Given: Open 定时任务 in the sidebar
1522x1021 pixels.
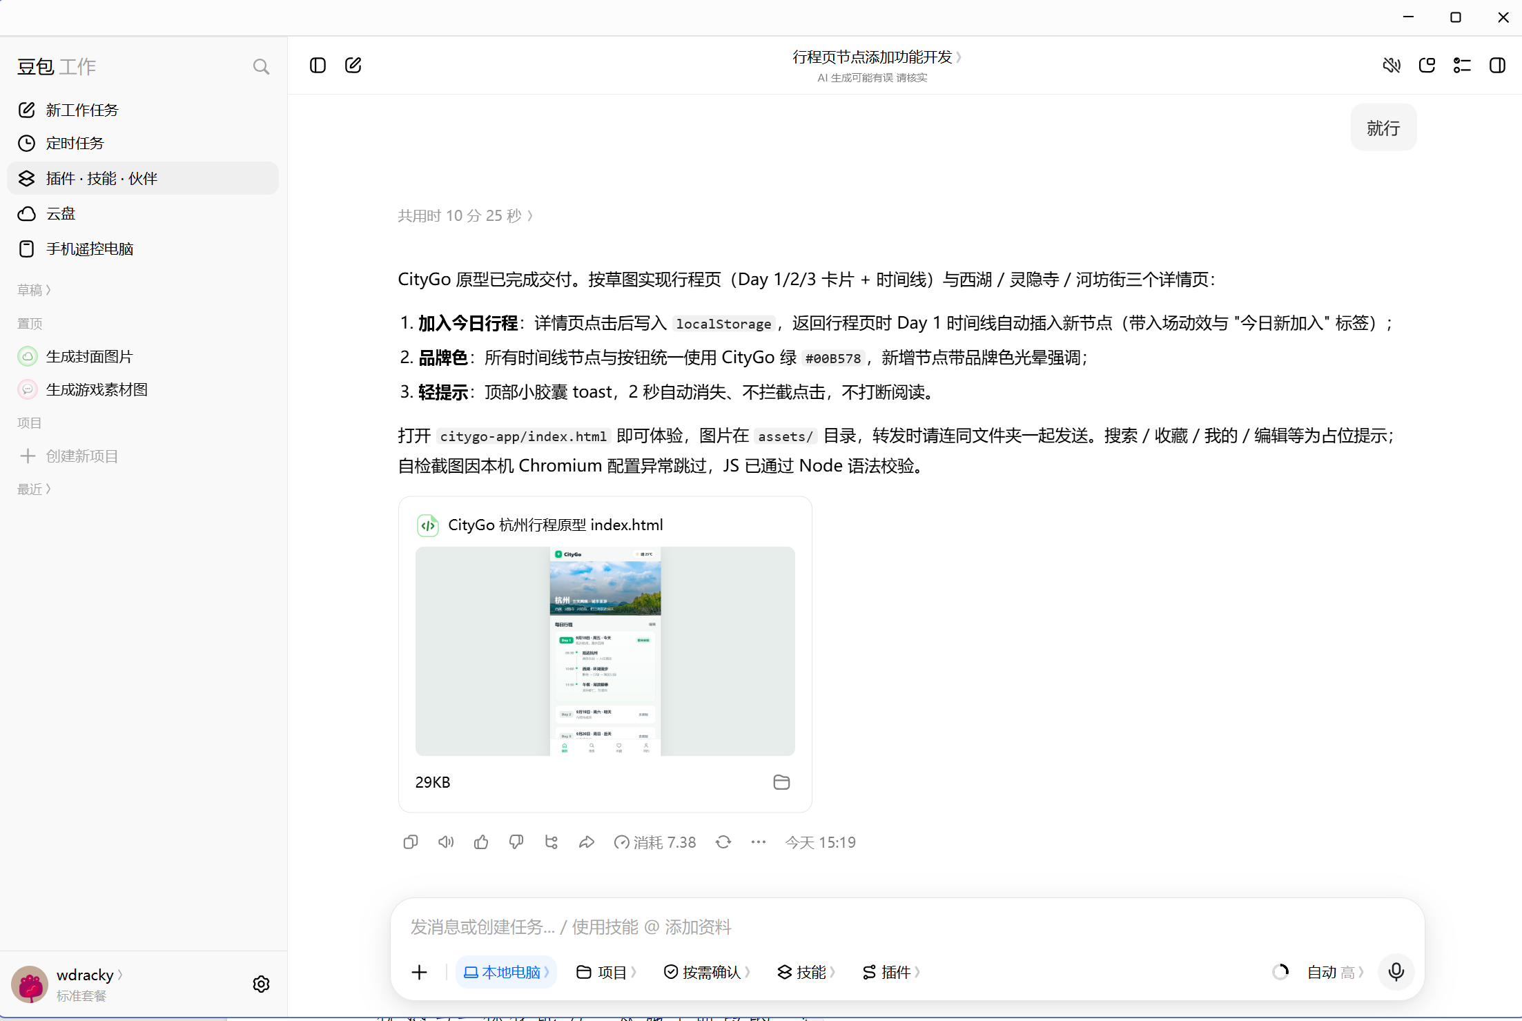Looking at the screenshot, I should [143, 143].
